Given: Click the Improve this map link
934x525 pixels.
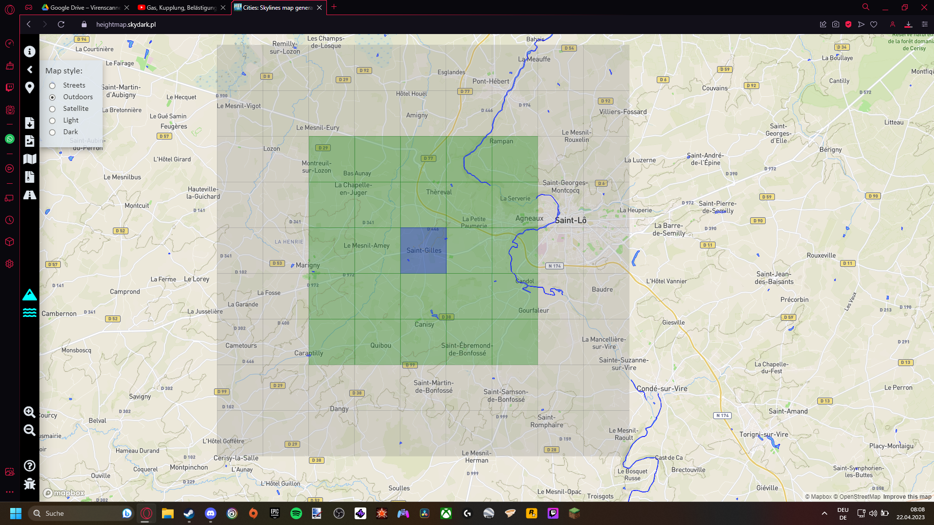Looking at the screenshot, I should click(x=907, y=497).
